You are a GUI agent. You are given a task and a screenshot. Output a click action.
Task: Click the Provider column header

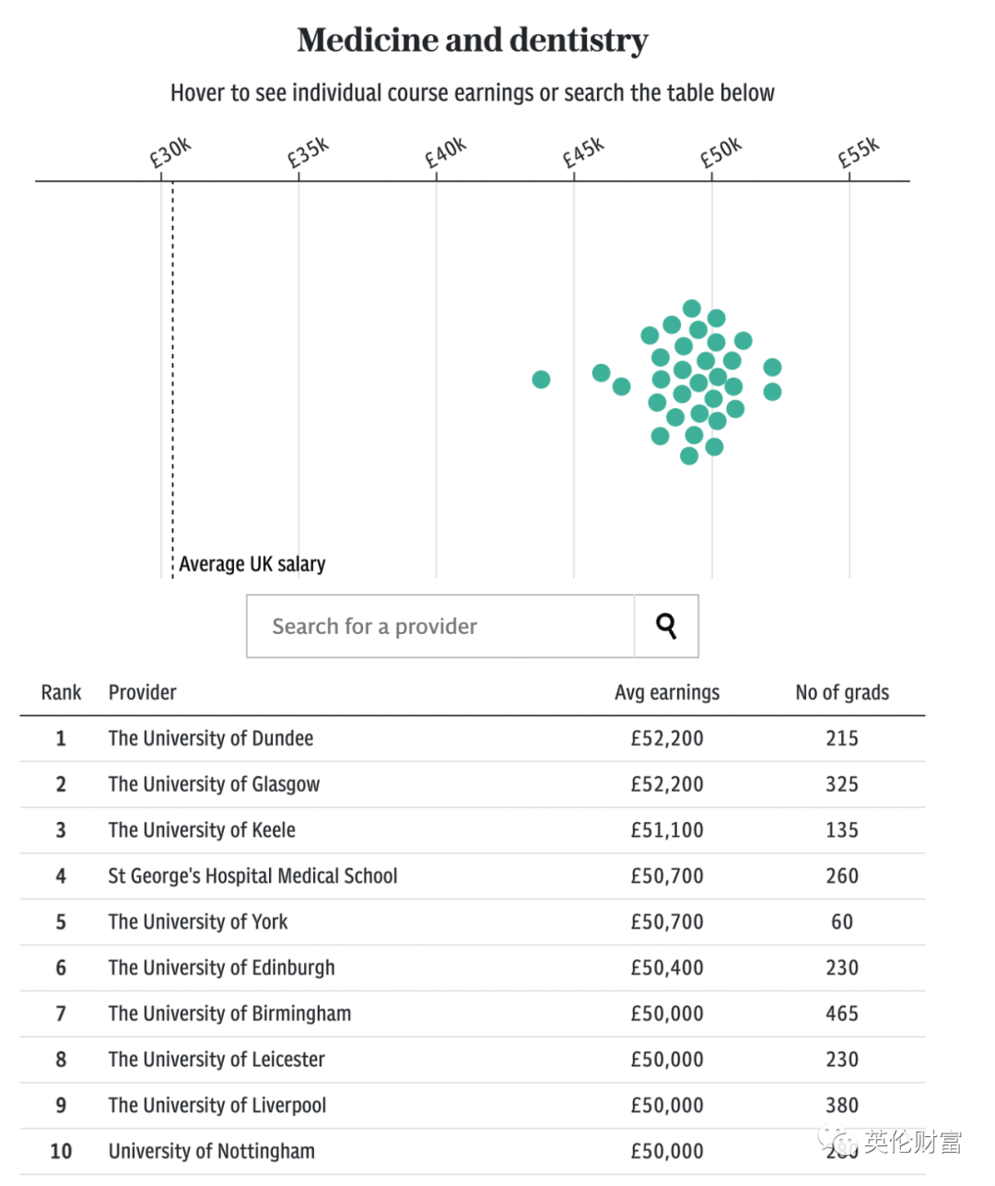pyautogui.click(x=142, y=692)
